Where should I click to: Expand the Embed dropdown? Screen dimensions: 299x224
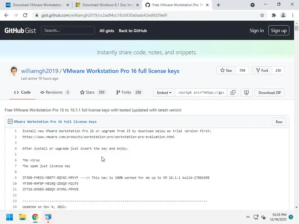pyautogui.click(x=164, y=92)
